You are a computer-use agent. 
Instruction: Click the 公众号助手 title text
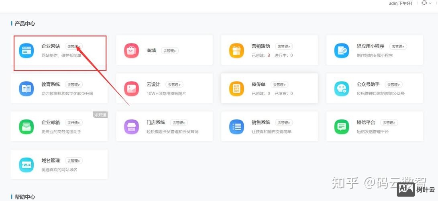point(368,84)
